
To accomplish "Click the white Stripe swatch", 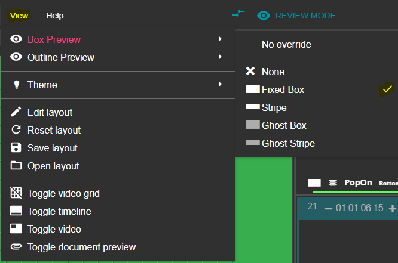I will click(253, 107).
